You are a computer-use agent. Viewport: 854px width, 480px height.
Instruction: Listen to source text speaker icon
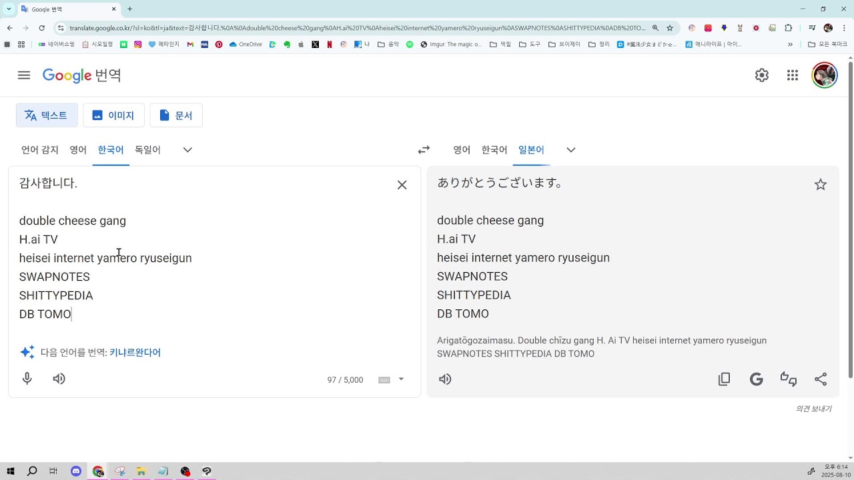(59, 379)
